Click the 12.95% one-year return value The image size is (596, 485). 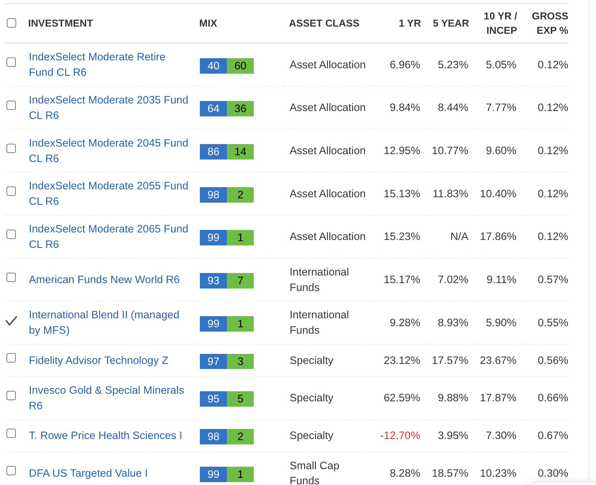tap(402, 151)
